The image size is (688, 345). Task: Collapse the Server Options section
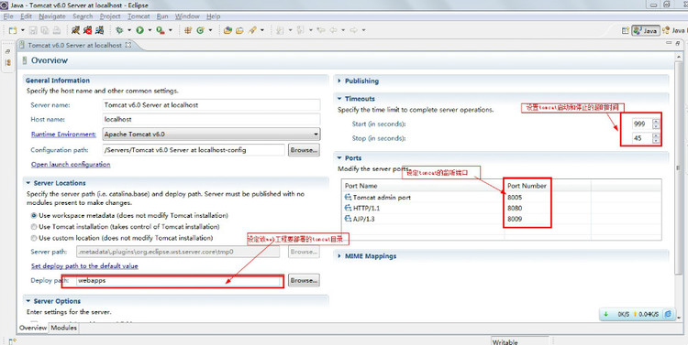click(28, 301)
